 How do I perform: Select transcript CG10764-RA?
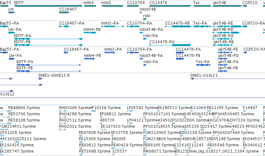tap(133, 26)
